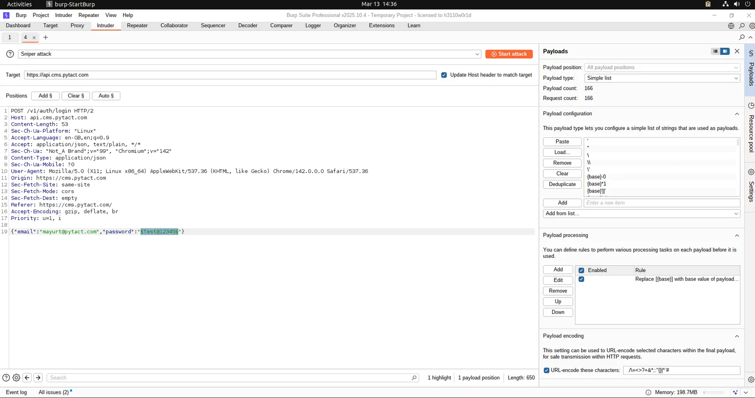The image size is (755, 398).
Task: Click the search magnifier beside the globe icon
Action: [742, 26]
